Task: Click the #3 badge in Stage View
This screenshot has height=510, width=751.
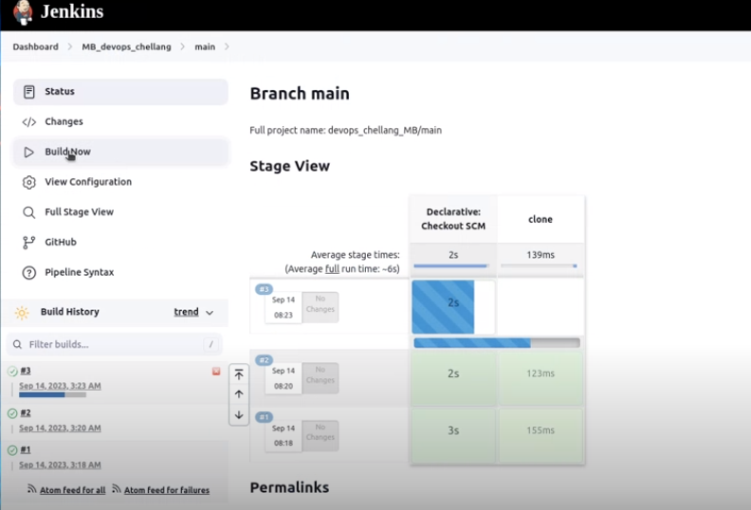Action: [x=264, y=289]
